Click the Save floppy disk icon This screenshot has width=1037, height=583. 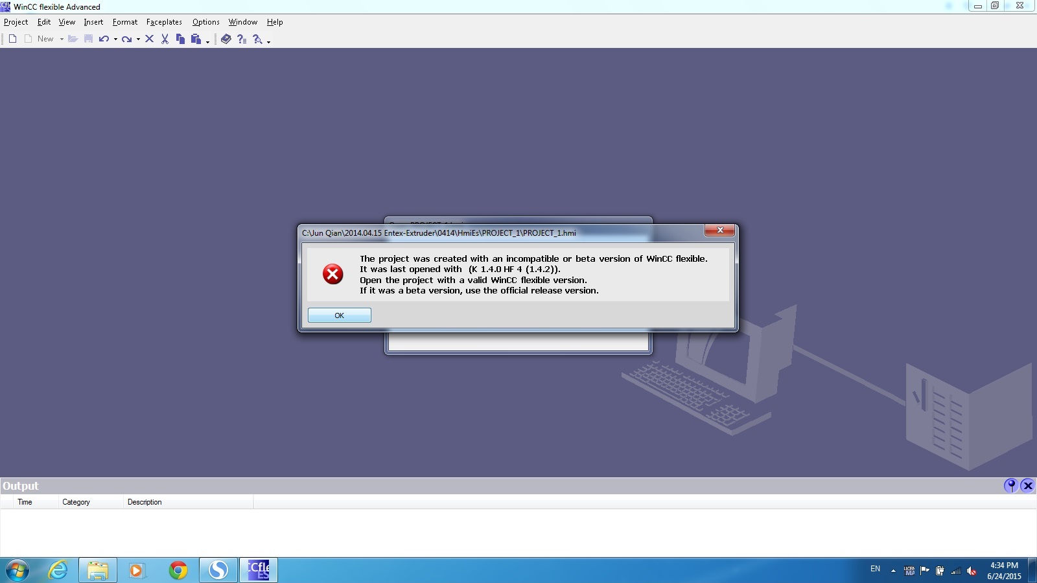click(x=89, y=39)
